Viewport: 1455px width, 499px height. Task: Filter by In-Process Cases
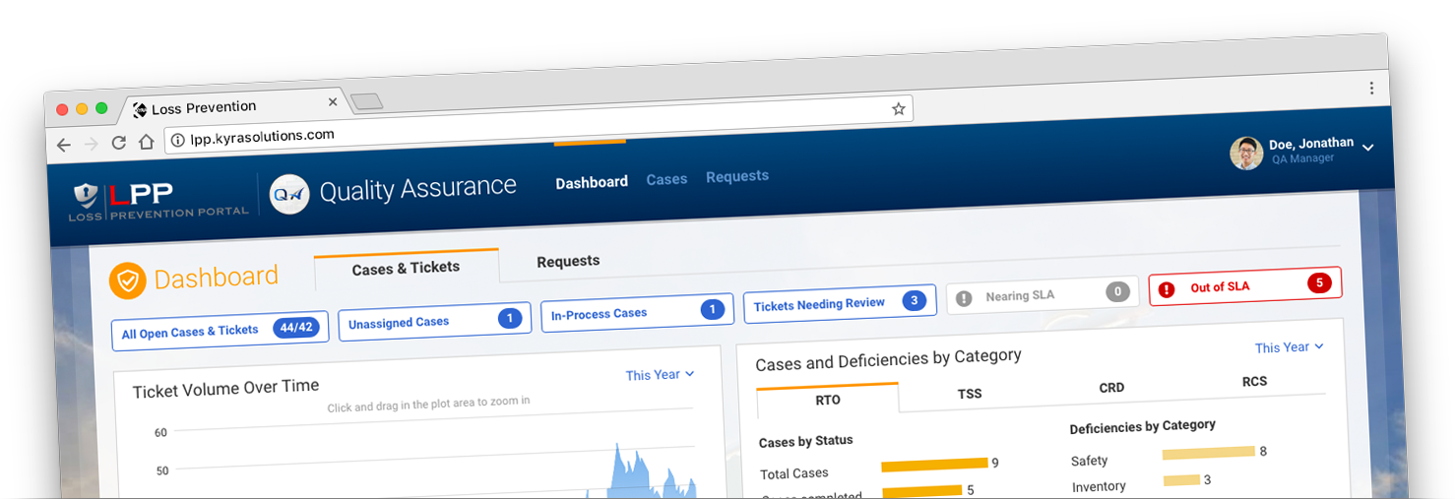638,312
